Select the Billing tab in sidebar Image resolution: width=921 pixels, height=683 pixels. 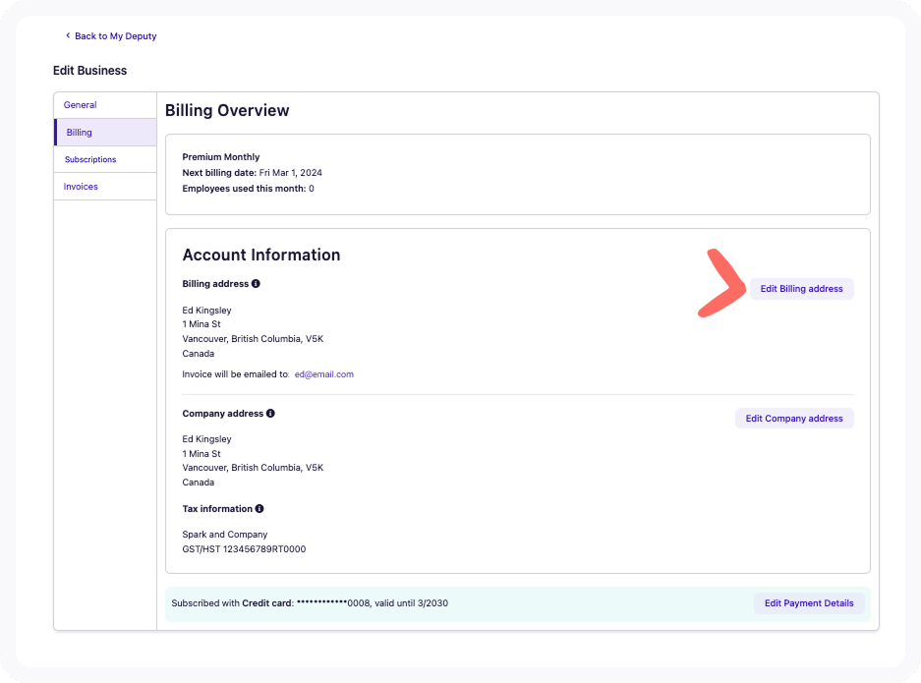(80, 133)
